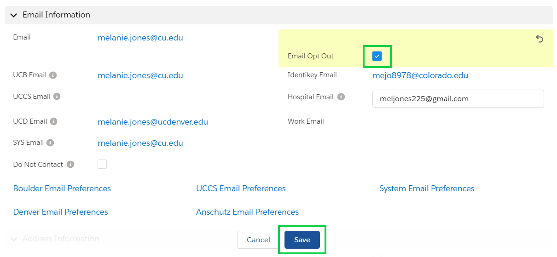Show SYS Email info tooltip icon
Image resolution: width=557 pixels, height=257 pixels.
[50, 143]
